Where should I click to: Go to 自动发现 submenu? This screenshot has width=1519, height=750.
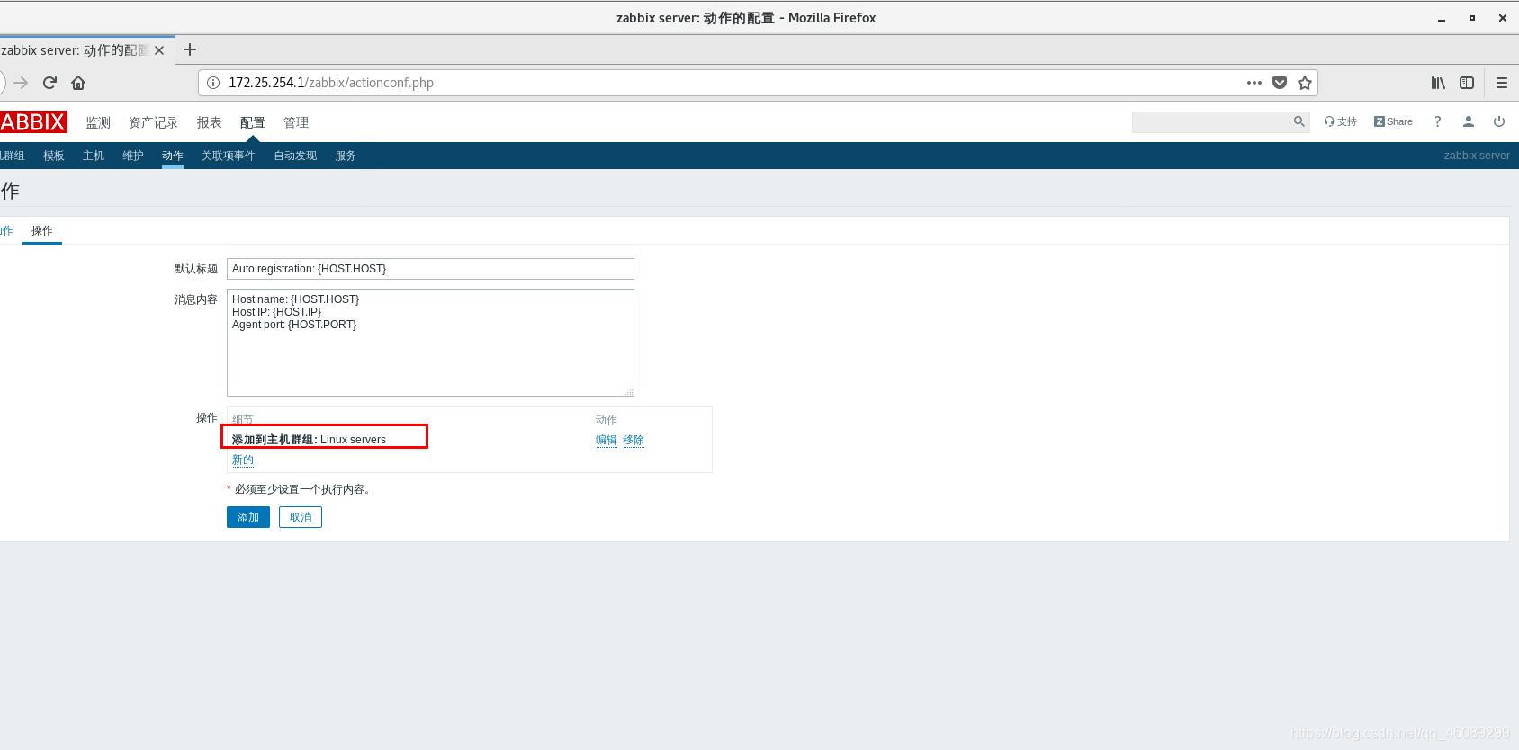click(x=295, y=156)
